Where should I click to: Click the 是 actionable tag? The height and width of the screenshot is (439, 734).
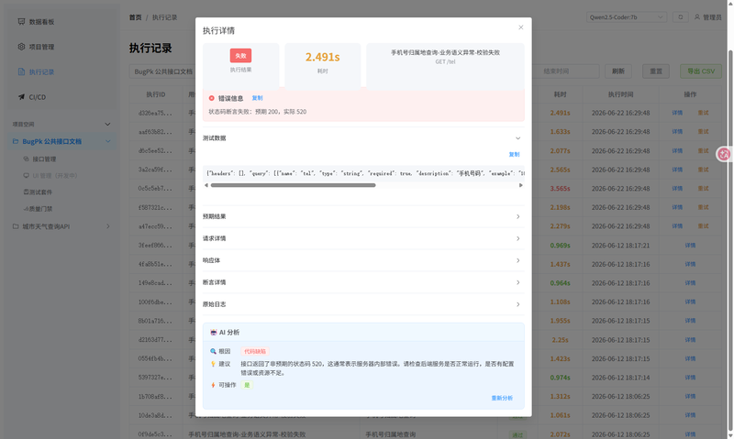pos(247,385)
